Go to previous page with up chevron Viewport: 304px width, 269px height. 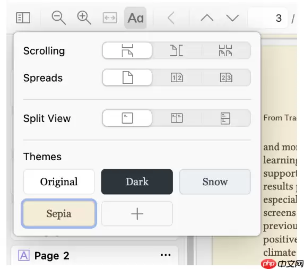tap(207, 18)
